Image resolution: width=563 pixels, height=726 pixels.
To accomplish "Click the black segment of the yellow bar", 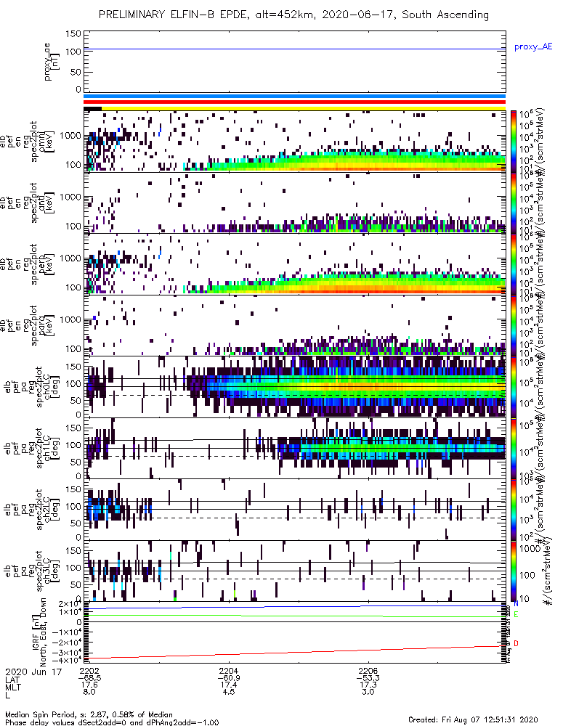I will [93, 108].
